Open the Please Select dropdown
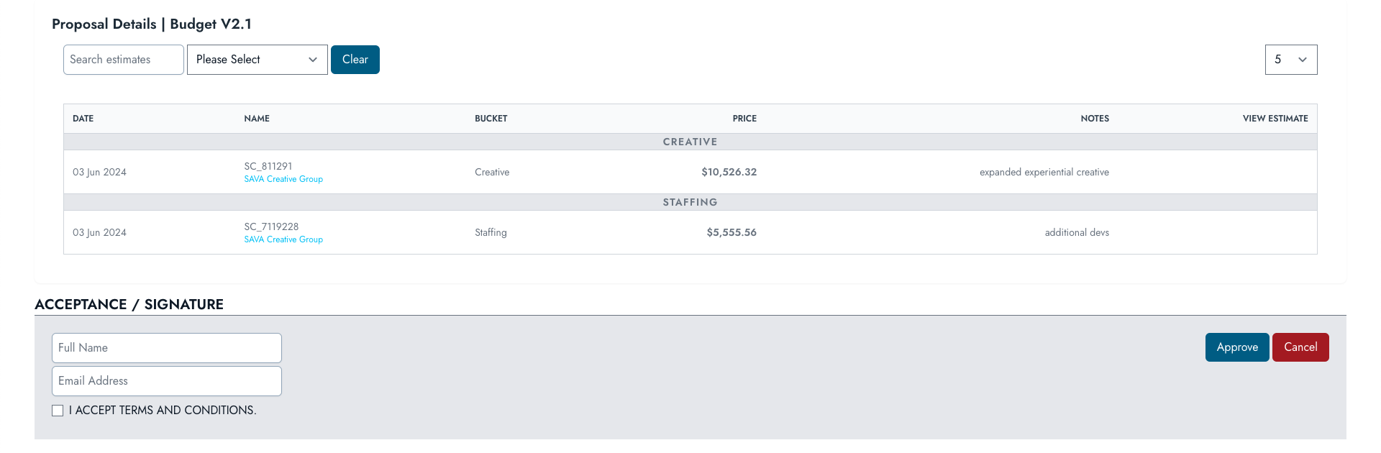The width and height of the screenshot is (1381, 453). tap(257, 60)
